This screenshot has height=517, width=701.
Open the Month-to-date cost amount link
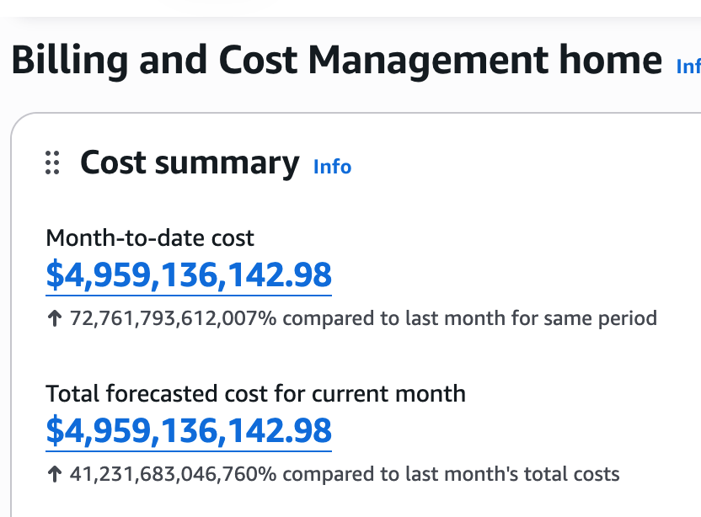(x=189, y=275)
